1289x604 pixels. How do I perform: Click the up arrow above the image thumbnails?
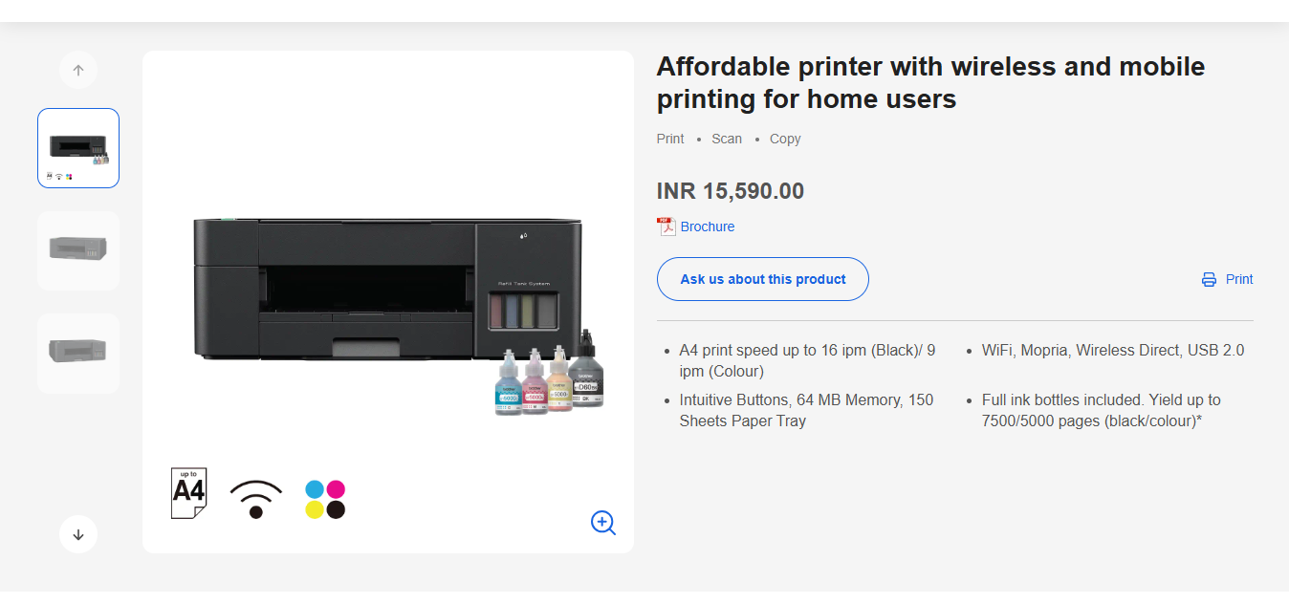pyautogui.click(x=77, y=69)
